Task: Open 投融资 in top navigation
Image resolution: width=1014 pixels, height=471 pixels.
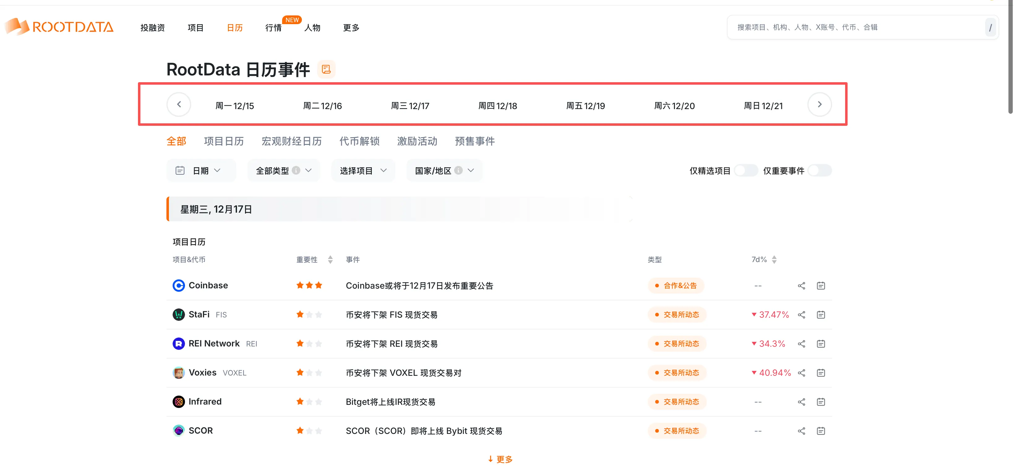Action: 152,28
